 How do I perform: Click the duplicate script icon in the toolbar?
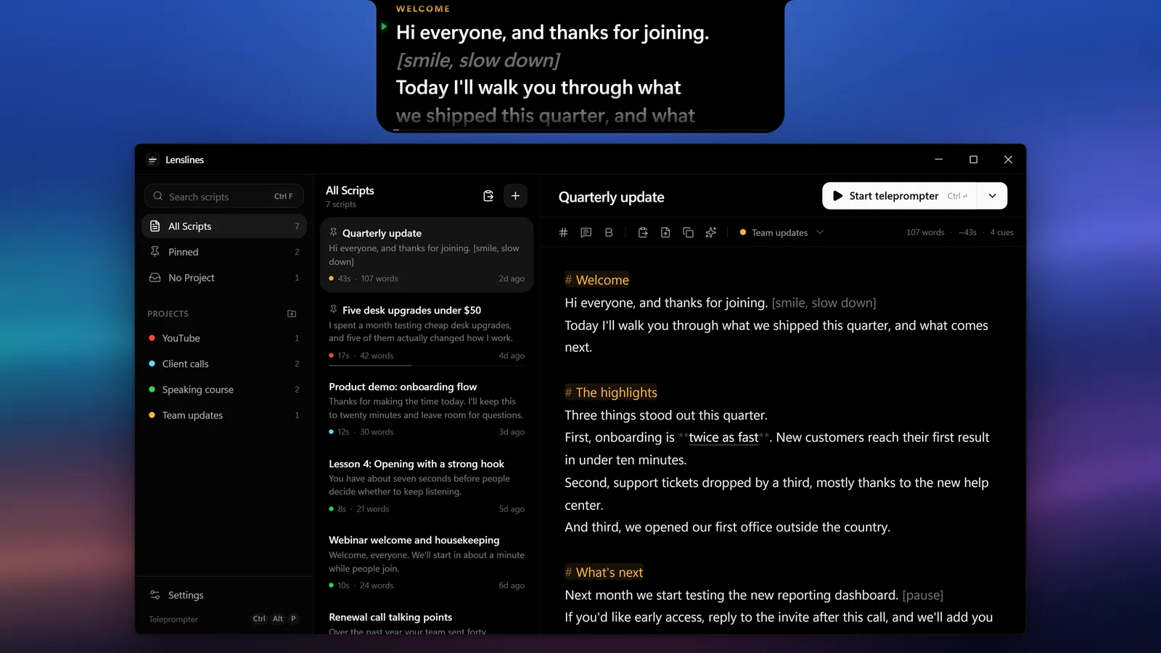(x=688, y=232)
